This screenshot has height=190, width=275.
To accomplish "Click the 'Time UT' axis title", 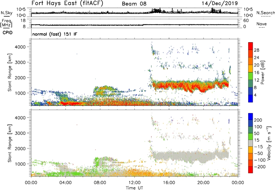I will [134, 188].
